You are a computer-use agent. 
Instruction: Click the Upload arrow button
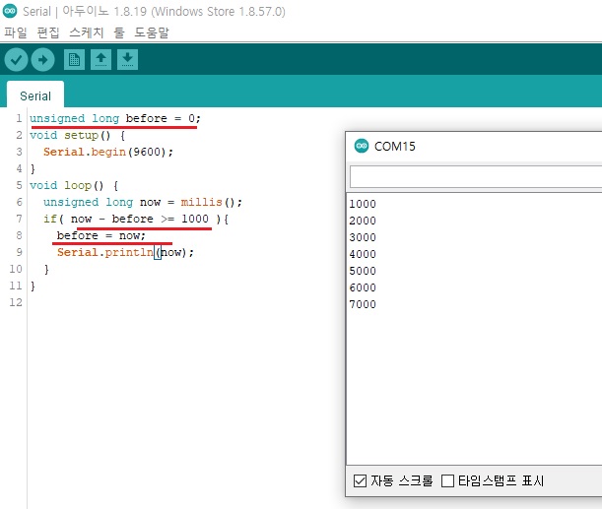(42, 60)
